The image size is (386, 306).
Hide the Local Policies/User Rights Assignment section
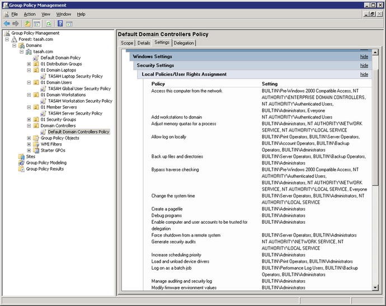(x=364, y=74)
